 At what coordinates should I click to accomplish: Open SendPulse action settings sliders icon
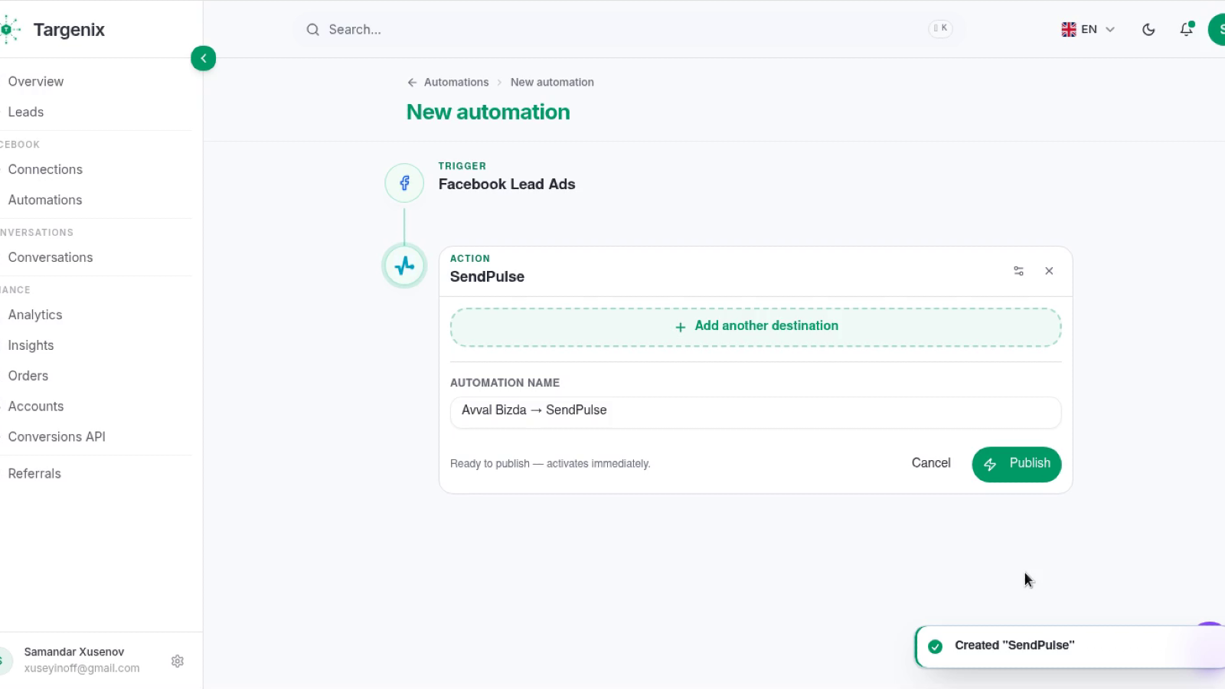(1018, 271)
